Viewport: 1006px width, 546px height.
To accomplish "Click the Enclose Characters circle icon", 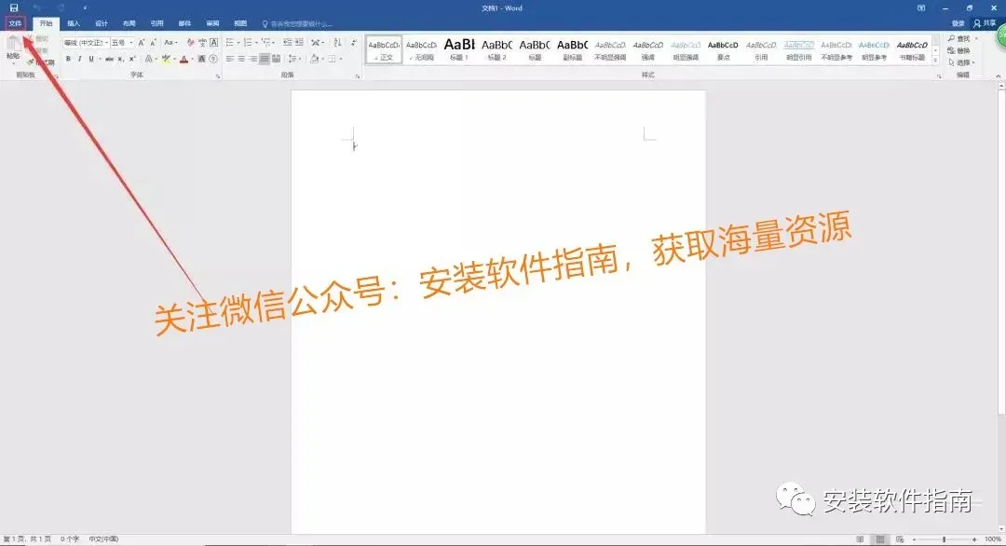I will [213, 59].
